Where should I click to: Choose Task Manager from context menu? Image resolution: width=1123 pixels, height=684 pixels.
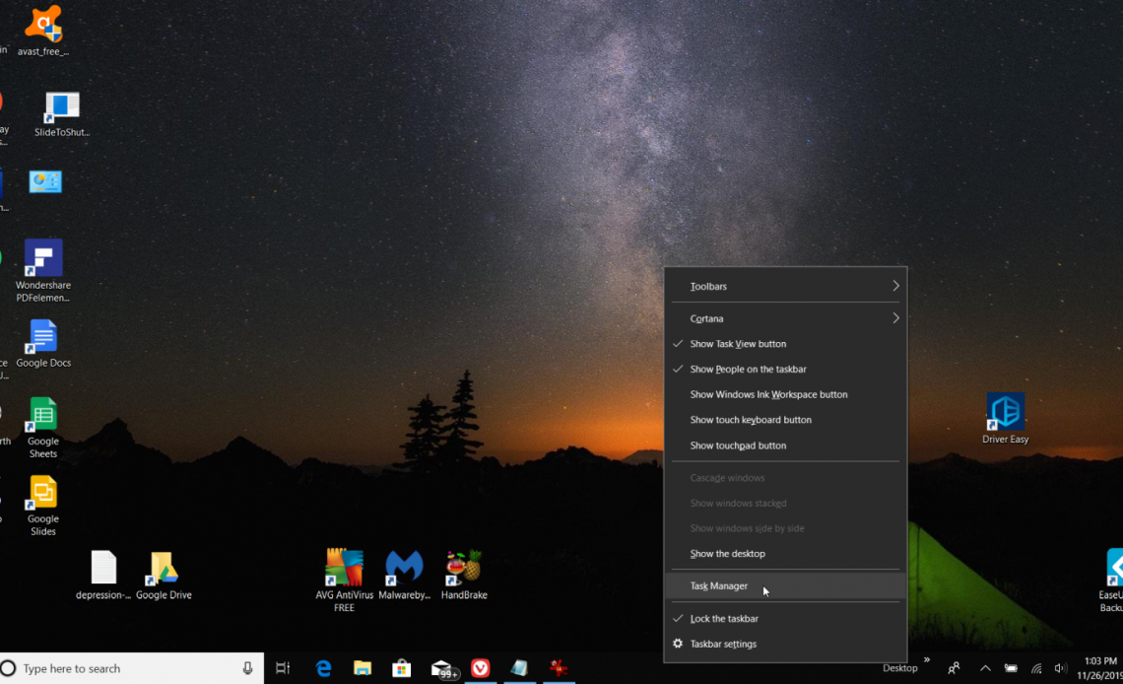pyautogui.click(x=719, y=586)
